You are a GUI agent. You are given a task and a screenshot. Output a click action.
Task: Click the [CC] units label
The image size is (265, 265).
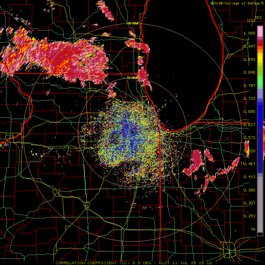pos(251,20)
